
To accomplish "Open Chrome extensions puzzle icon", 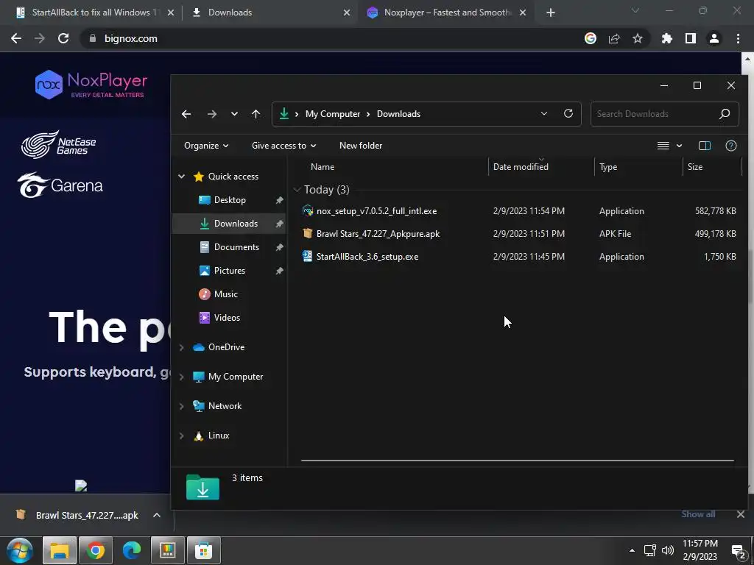I will click(x=667, y=38).
